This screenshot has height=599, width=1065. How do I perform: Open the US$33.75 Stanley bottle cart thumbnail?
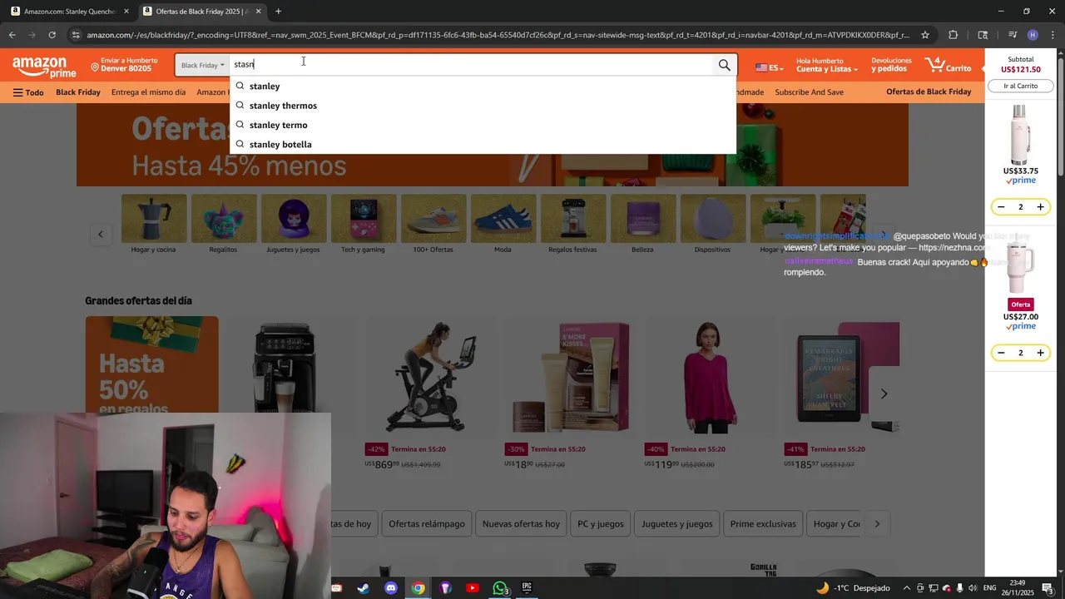[x=1020, y=135]
